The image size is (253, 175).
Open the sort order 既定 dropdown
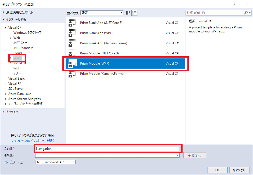click(102, 13)
